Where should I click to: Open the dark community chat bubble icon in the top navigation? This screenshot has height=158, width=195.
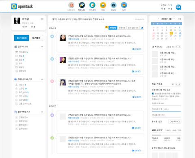coord(82,5)
